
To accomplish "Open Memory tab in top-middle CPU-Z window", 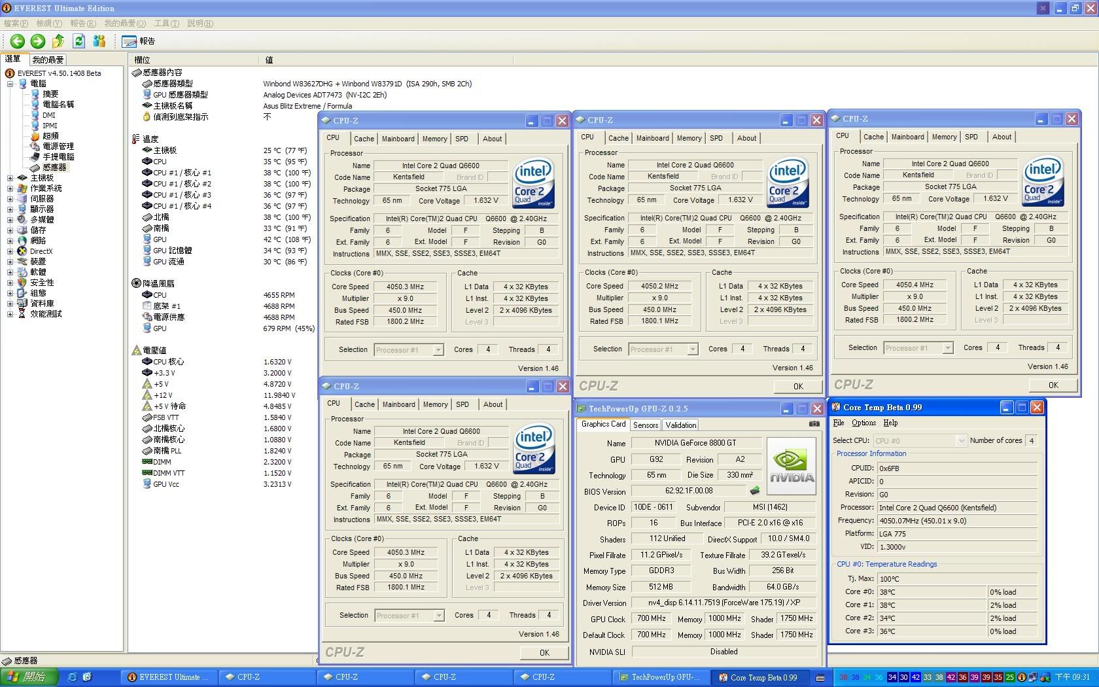I will 689,138.
